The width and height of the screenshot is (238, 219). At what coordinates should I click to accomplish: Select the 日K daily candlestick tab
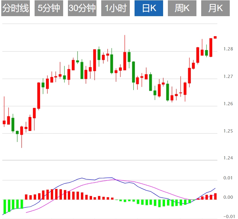coord(149,8)
